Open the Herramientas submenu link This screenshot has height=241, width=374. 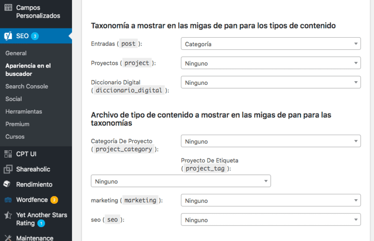point(24,111)
